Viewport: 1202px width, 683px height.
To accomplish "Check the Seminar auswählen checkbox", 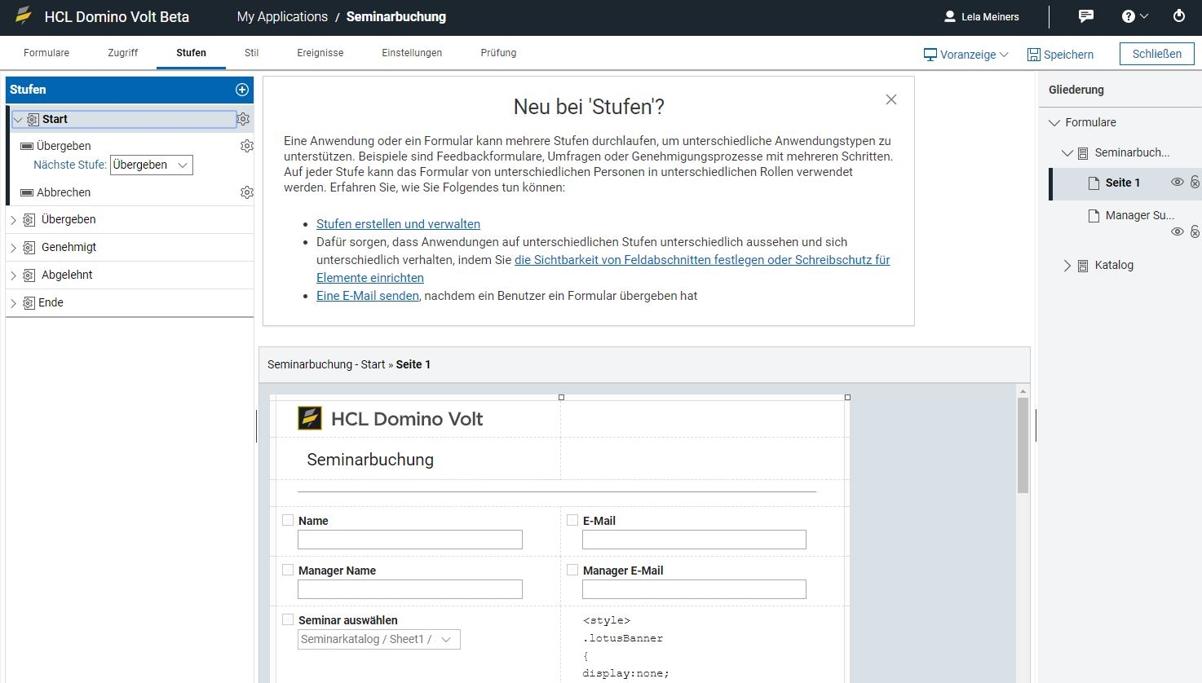I will point(288,619).
